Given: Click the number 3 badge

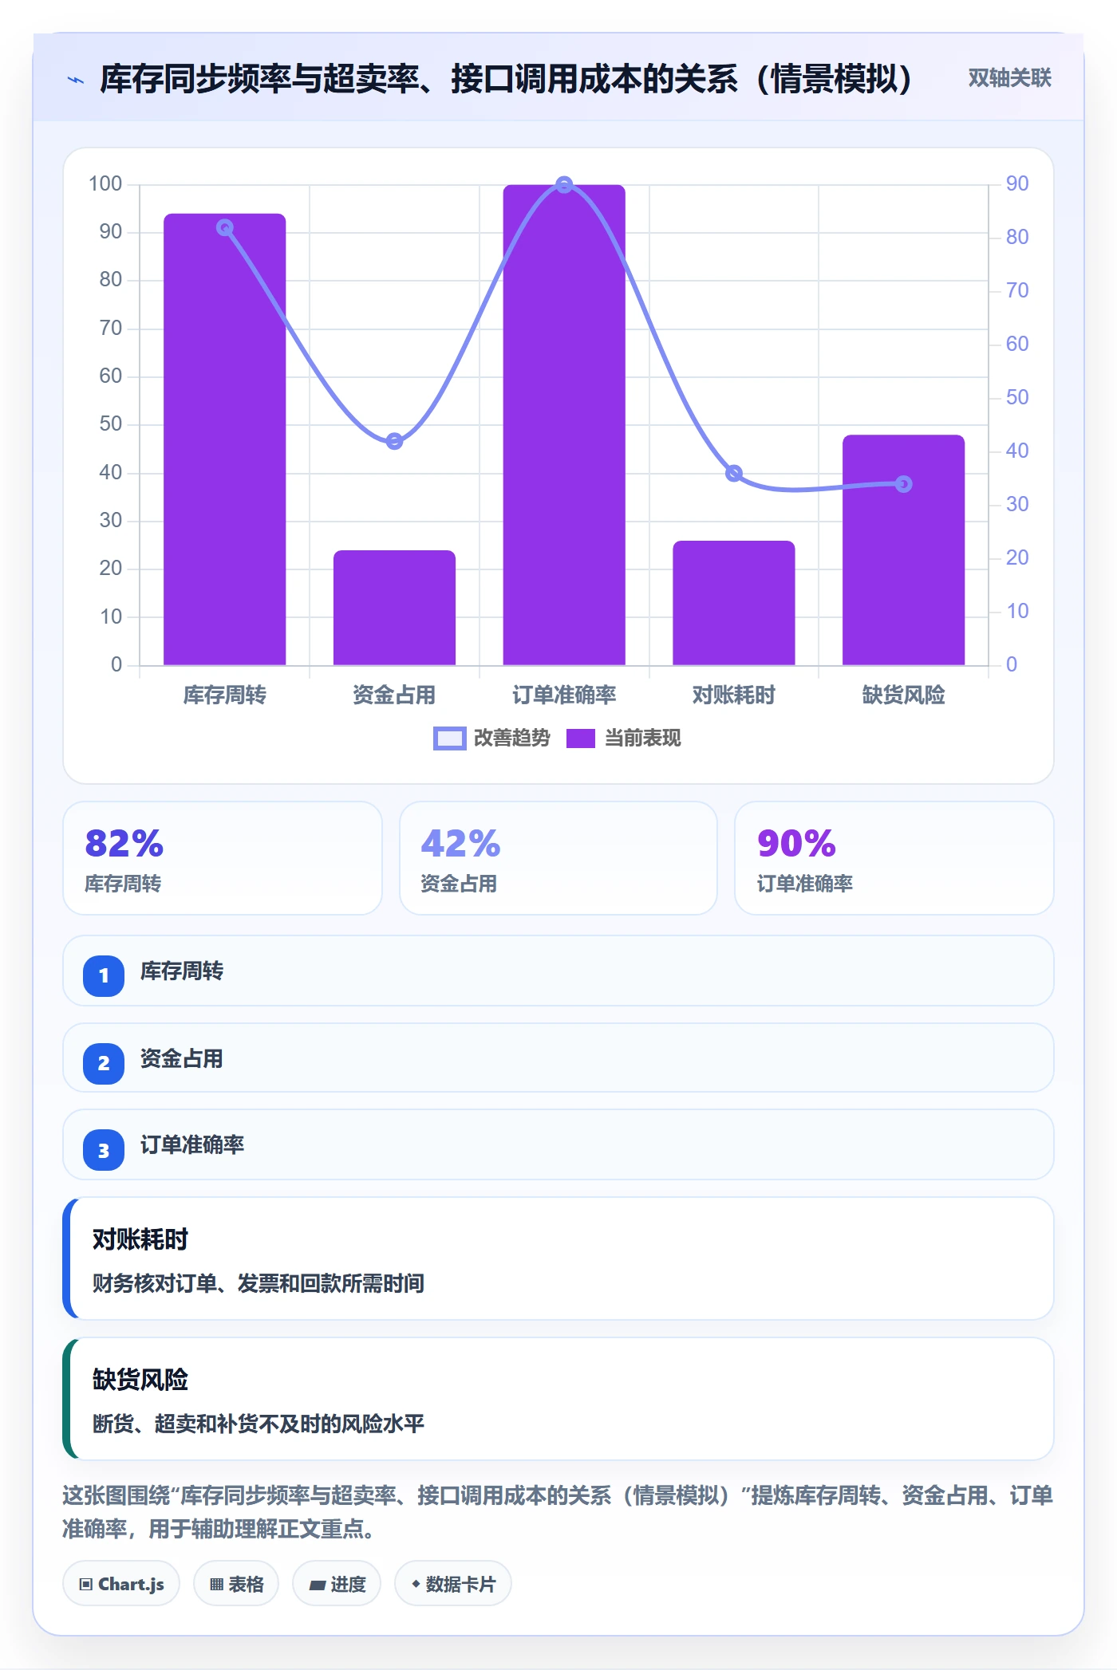Looking at the screenshot, I should (x=104, y=1151).
